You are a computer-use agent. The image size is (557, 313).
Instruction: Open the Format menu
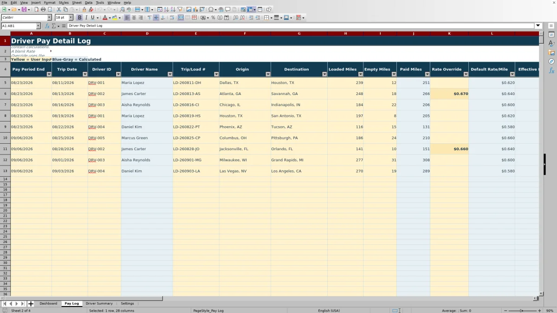click(x=50, y=3)
